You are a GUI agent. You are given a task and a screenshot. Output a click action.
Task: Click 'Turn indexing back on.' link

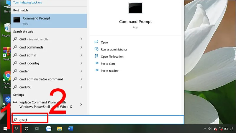pos(28,2)
